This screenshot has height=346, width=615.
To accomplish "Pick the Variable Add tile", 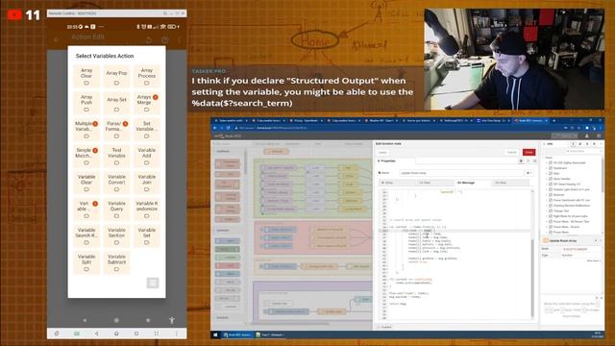I will click(x=146, y=156).
